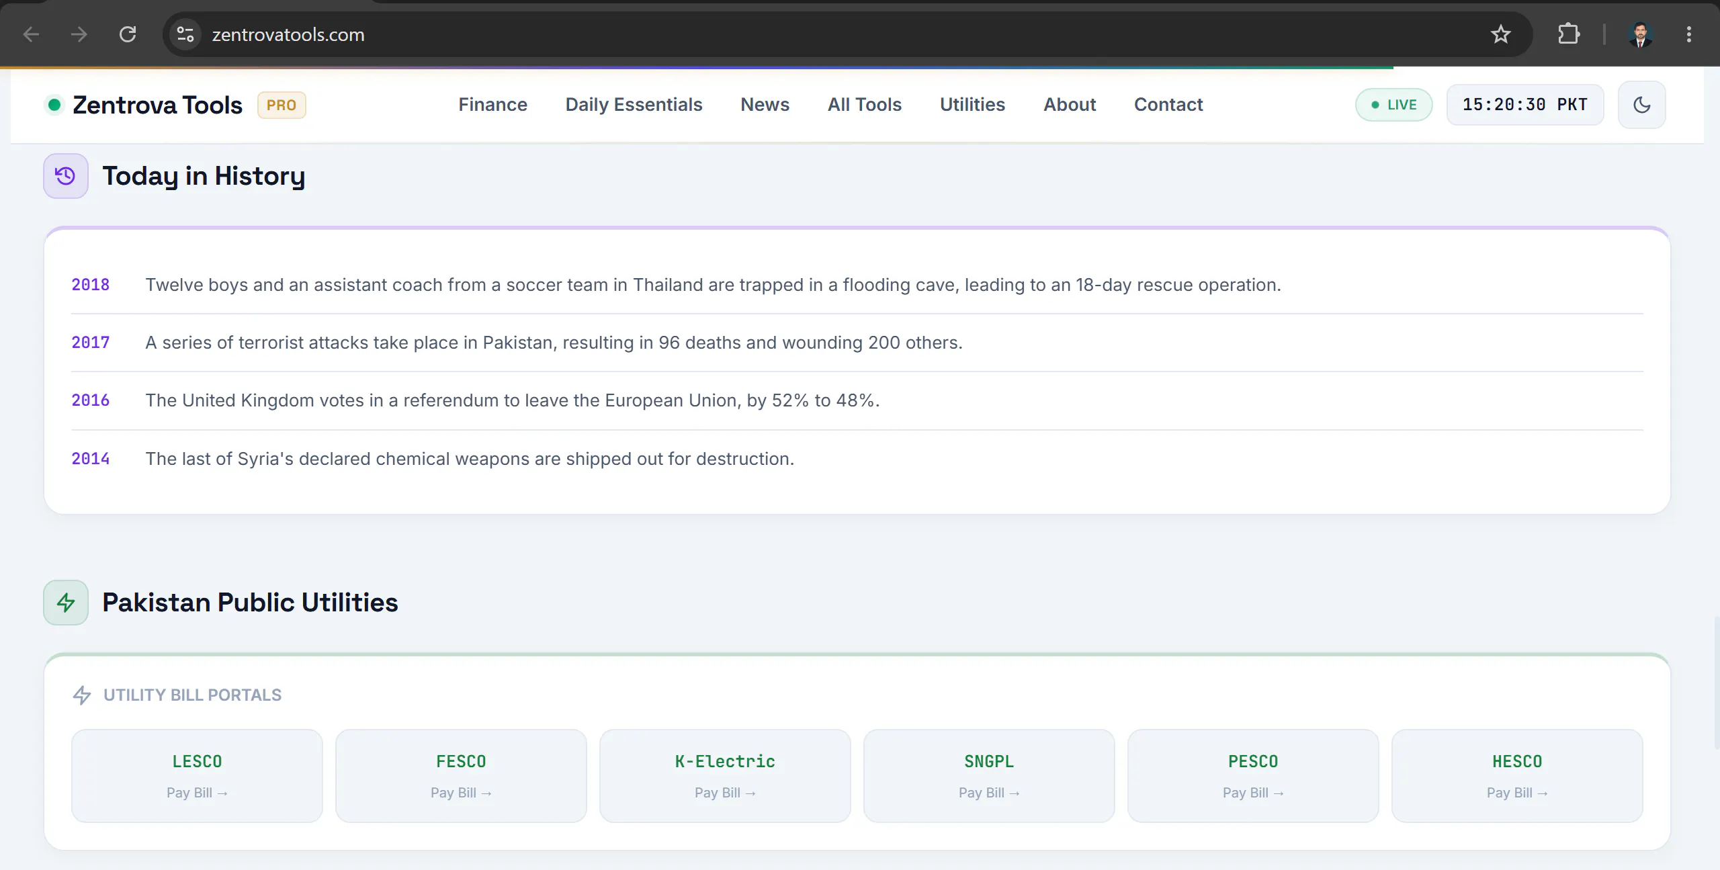
Task: Click the Syria chemical weapons history entry
Action: click(x=470, y=459)
